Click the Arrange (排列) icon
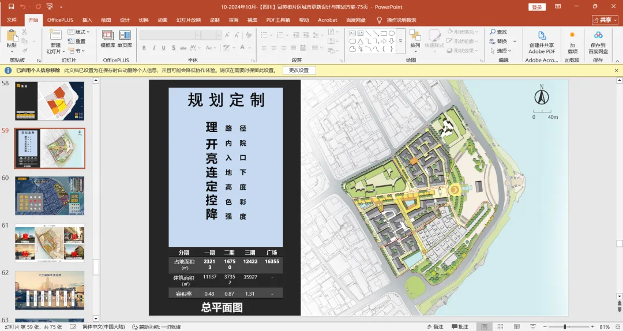 [415, 35]
